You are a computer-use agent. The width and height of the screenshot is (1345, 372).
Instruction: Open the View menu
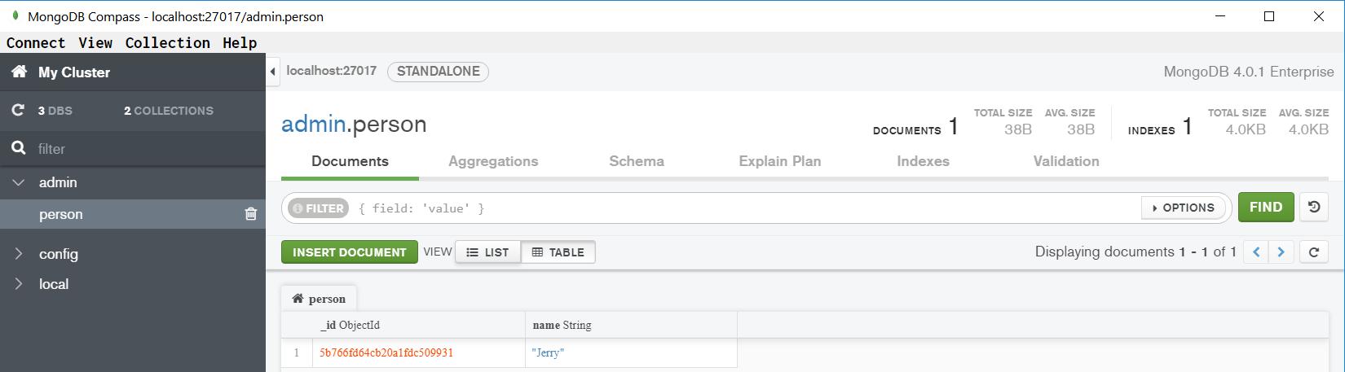point(95,43)
